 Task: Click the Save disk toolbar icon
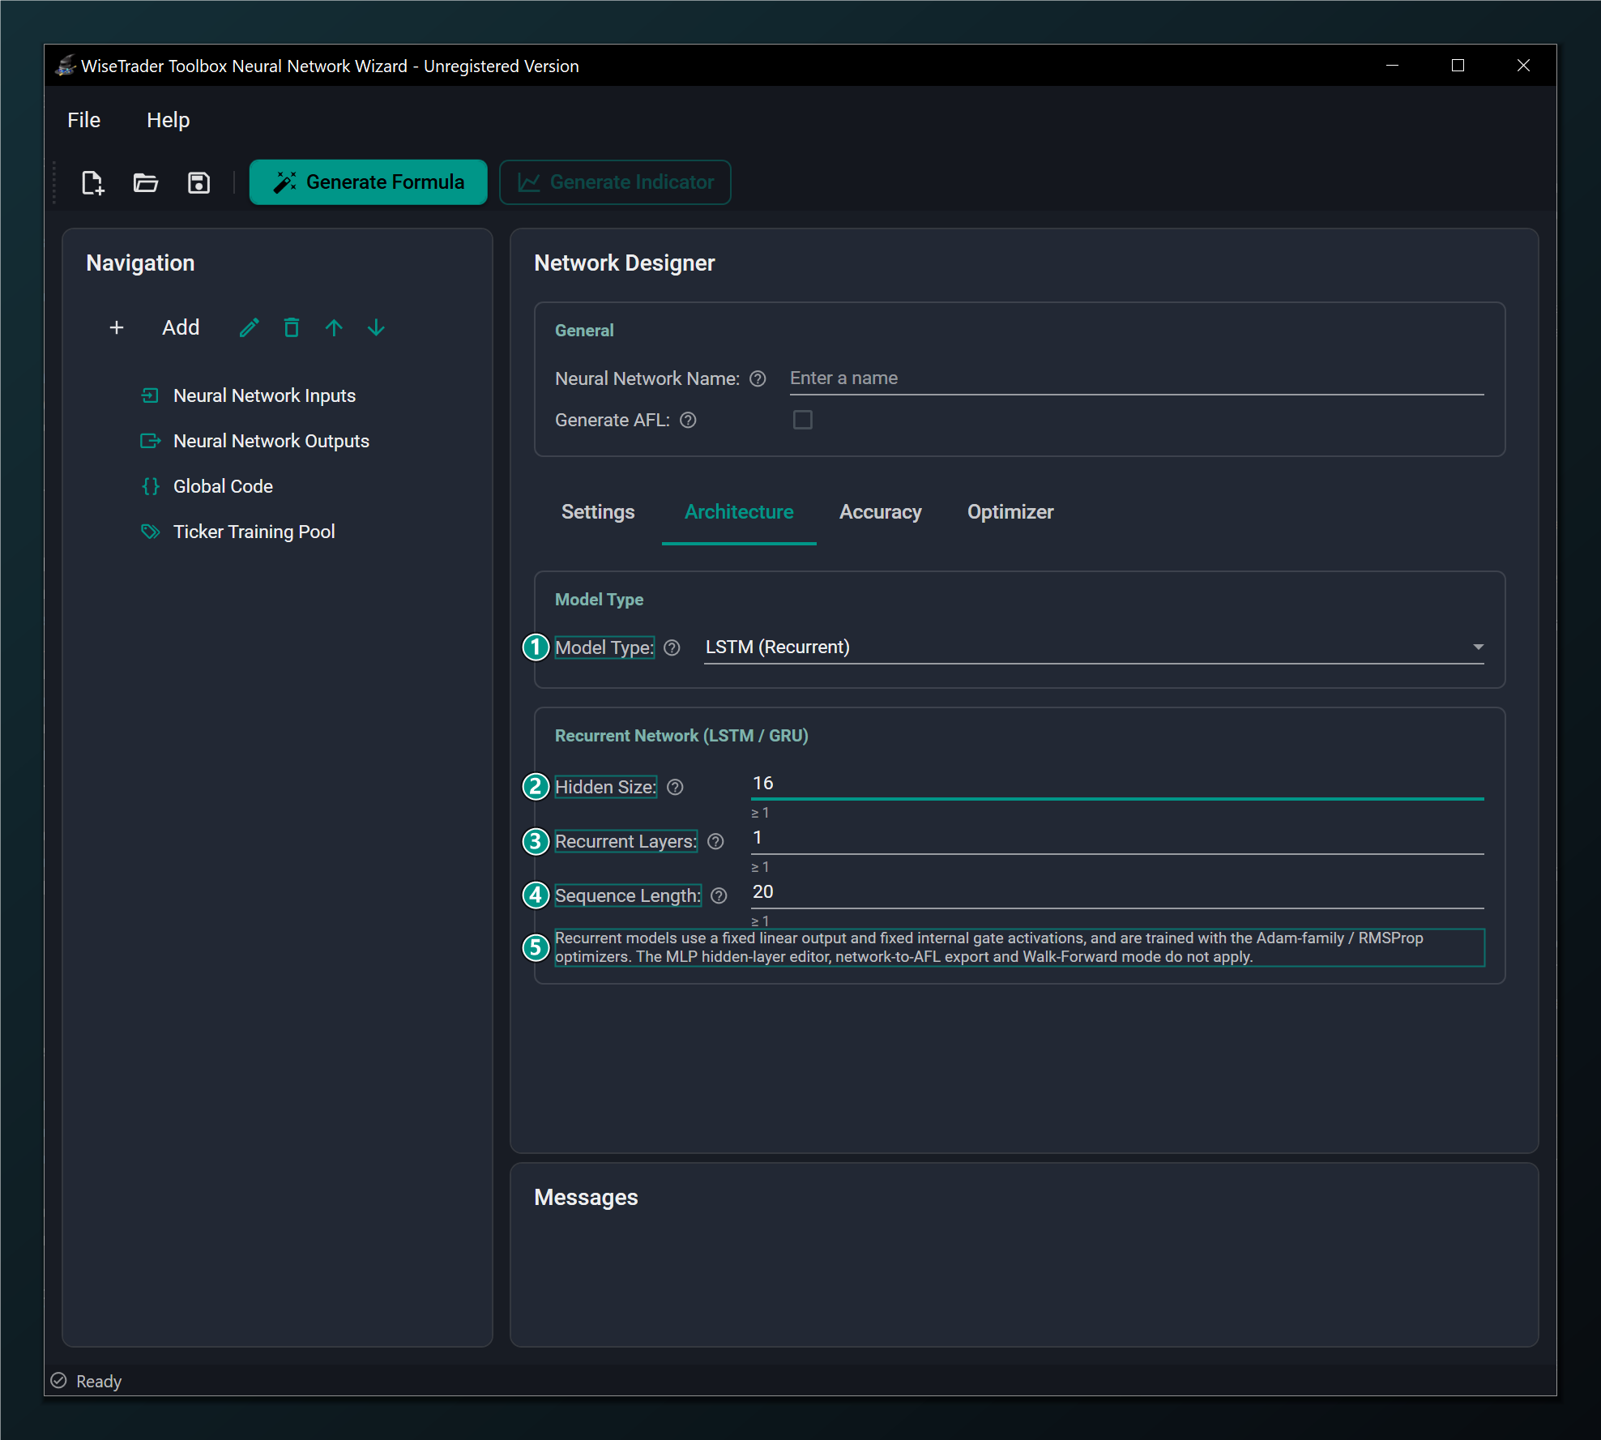coord(199,182)
